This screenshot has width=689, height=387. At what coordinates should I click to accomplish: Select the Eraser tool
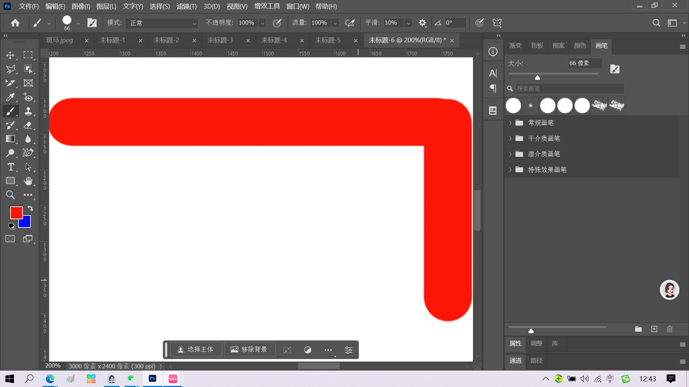click(x=28, y=125)
